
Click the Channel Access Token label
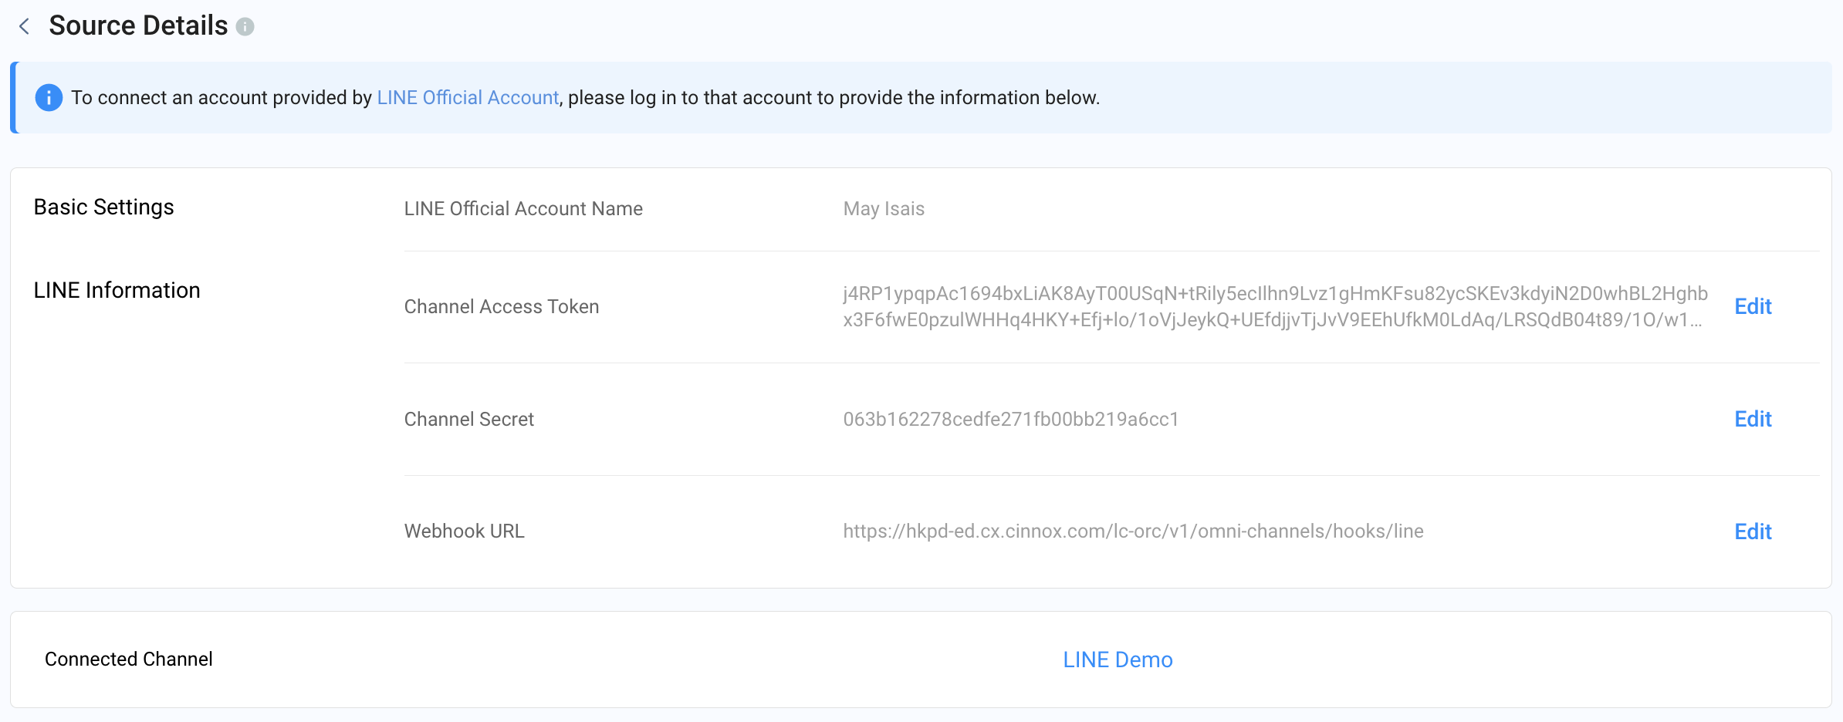[502, 306]
